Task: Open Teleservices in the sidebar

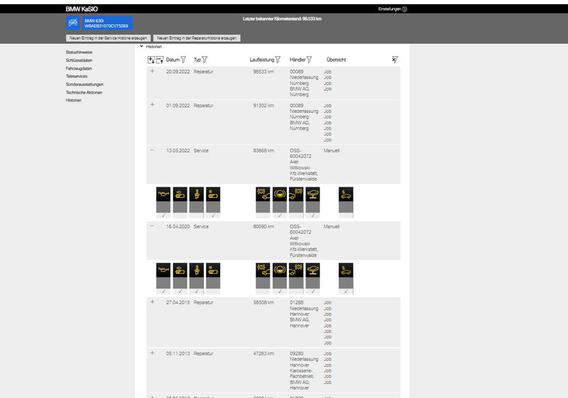Action: click(x=77, y=77)
